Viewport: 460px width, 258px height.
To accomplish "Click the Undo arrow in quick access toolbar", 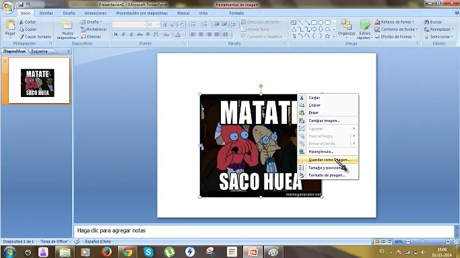I will pos(28,5).
